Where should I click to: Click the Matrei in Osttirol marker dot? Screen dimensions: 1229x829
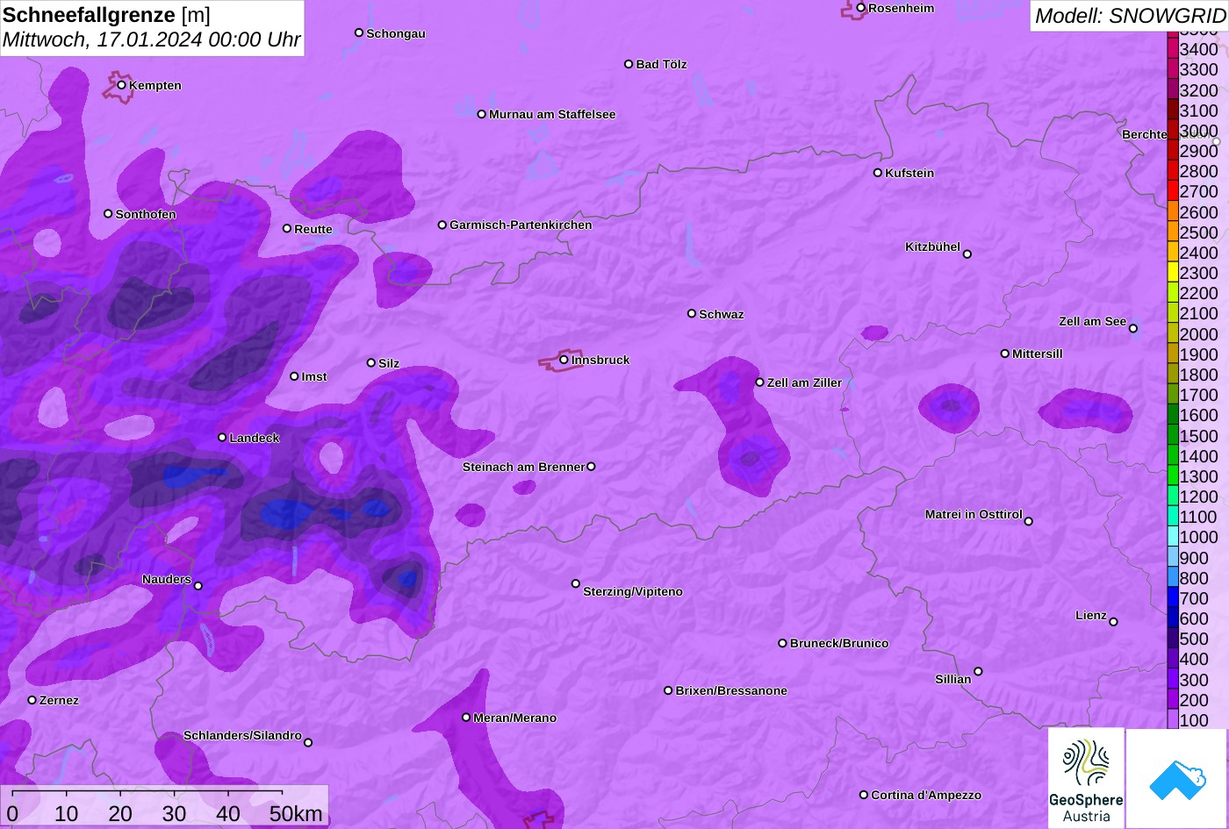(x=1029, y=521)
